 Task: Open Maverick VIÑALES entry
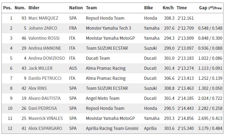(46, 118)
